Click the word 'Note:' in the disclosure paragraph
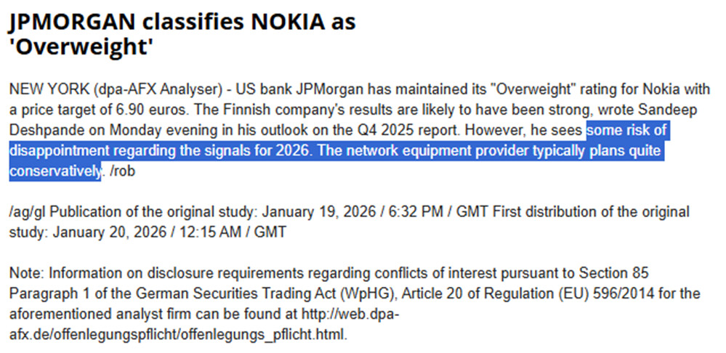This screenshot has width=726, height=353. tap(25, 273)
